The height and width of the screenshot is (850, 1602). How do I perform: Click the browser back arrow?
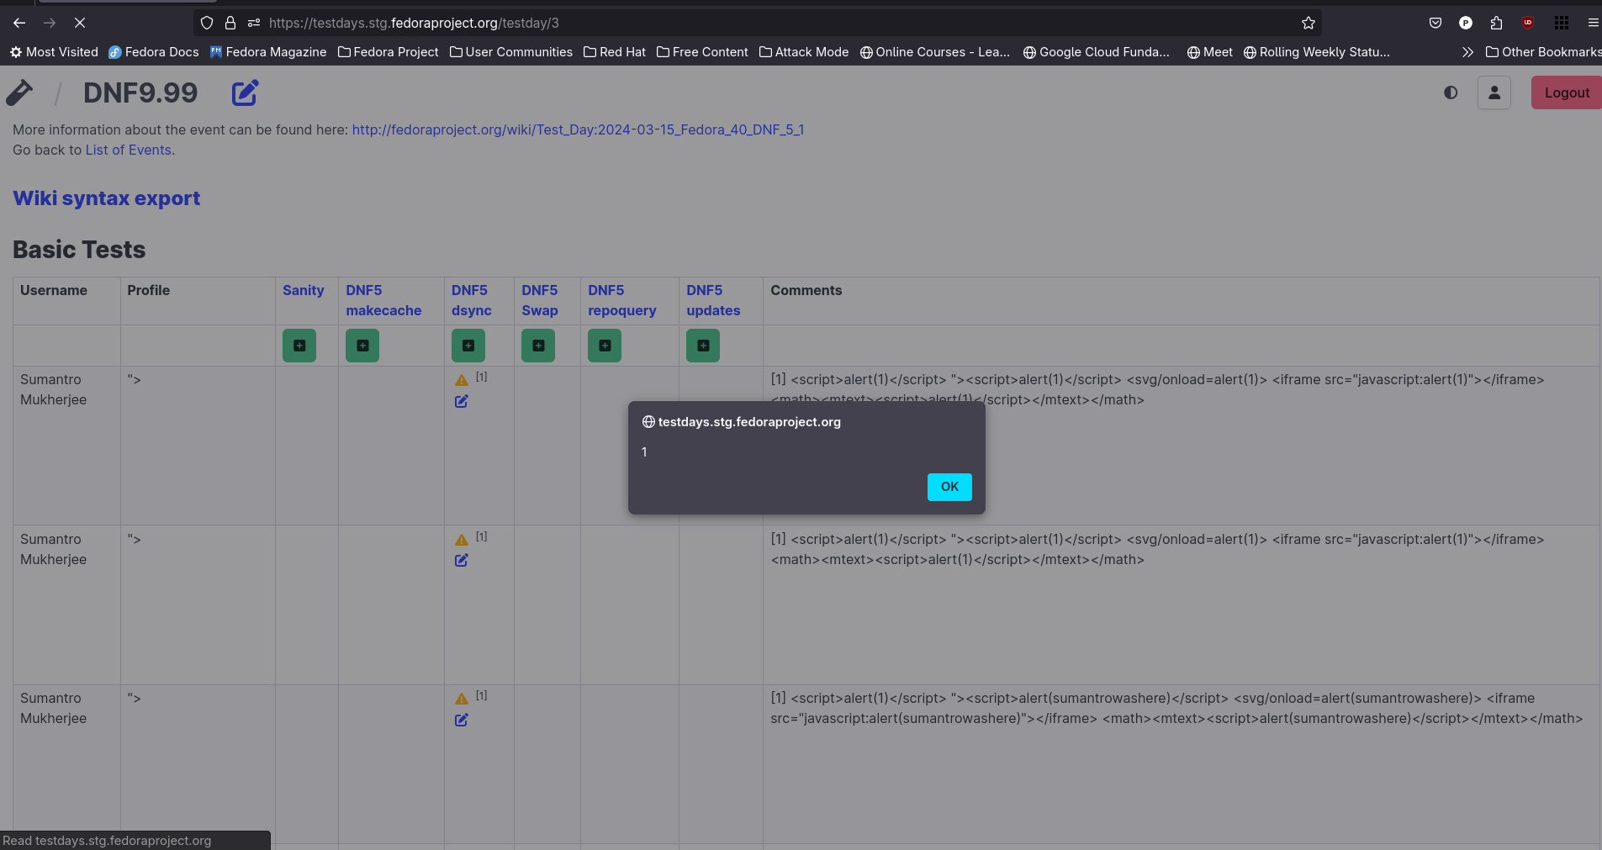[x=19, y=23]
